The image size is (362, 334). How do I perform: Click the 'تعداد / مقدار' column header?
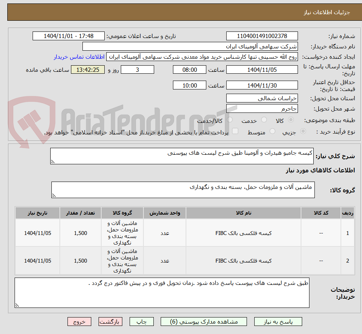tap(81, 213)
